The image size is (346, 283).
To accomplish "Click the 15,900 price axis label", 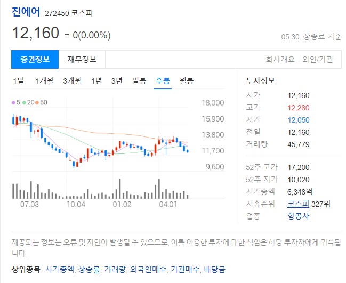I will click(213, 119).
